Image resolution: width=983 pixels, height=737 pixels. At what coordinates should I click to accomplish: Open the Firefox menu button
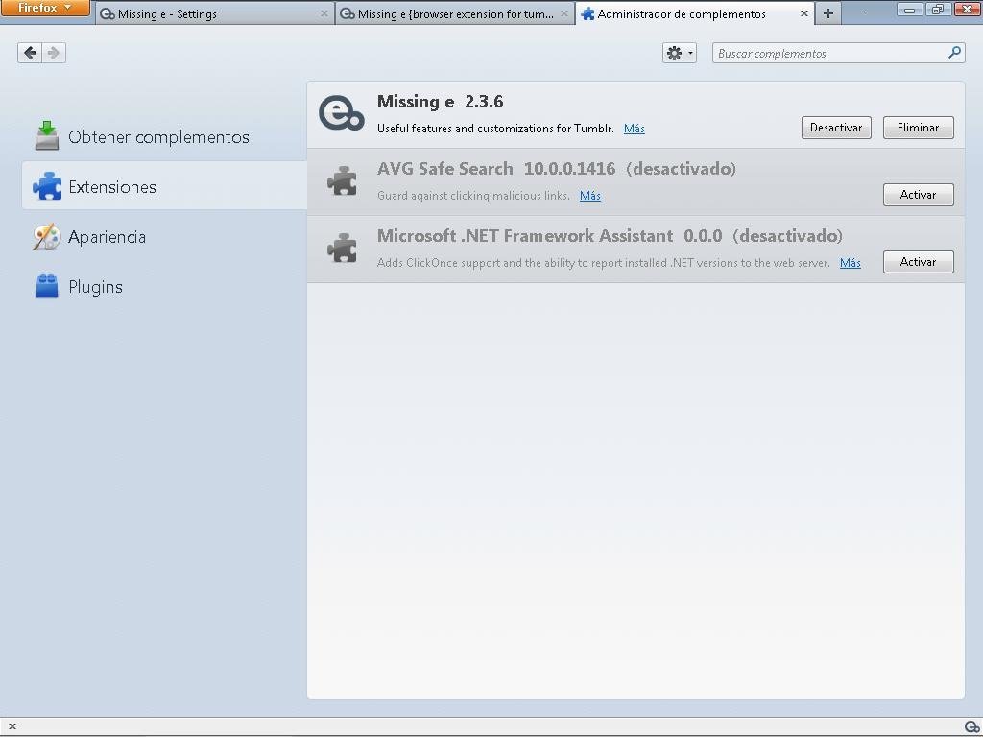(x=45, y=8)
